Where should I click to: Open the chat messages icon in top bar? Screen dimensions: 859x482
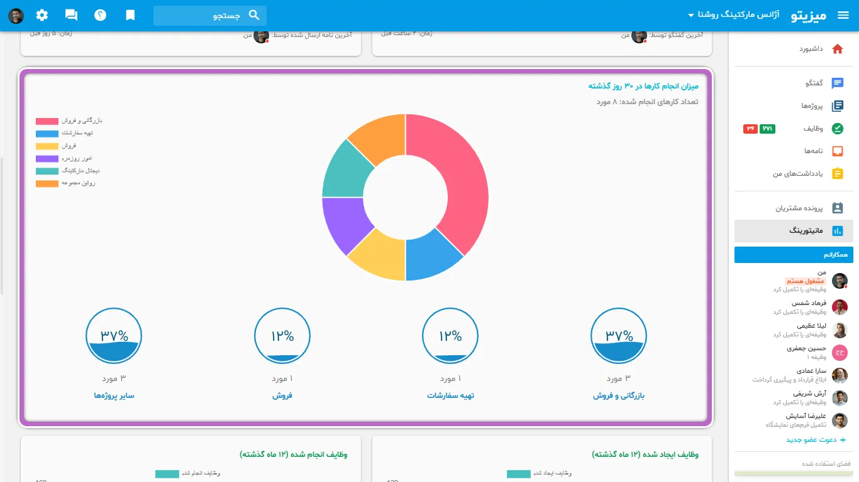pos(72,15)
